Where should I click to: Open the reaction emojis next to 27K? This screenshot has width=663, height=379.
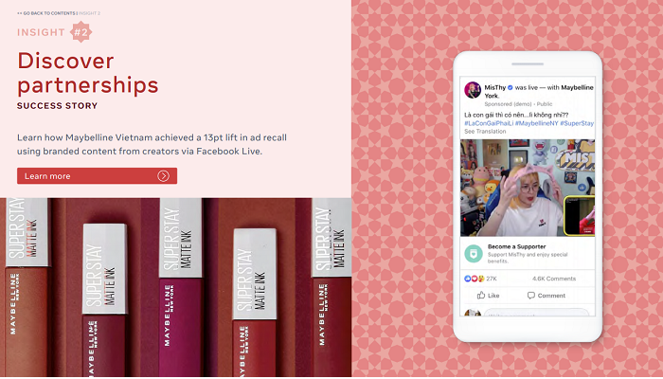coord(474,279)
